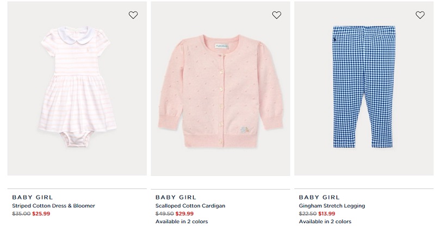Favorite the Striped Cotton Dress with heart icon
Image resolution: width=435 pixels, height=233 pixels.
(133, 15)
